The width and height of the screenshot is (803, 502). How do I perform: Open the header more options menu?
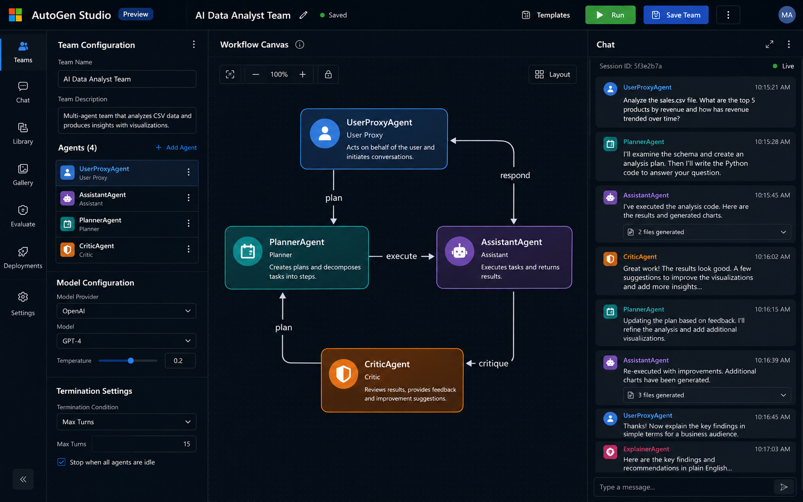[x=728, y=15]
